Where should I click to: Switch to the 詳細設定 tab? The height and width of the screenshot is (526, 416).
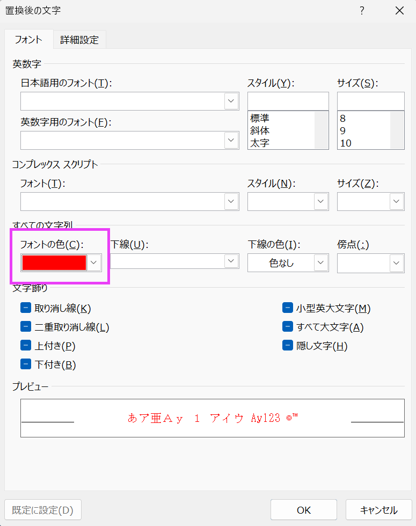(79, 40)
